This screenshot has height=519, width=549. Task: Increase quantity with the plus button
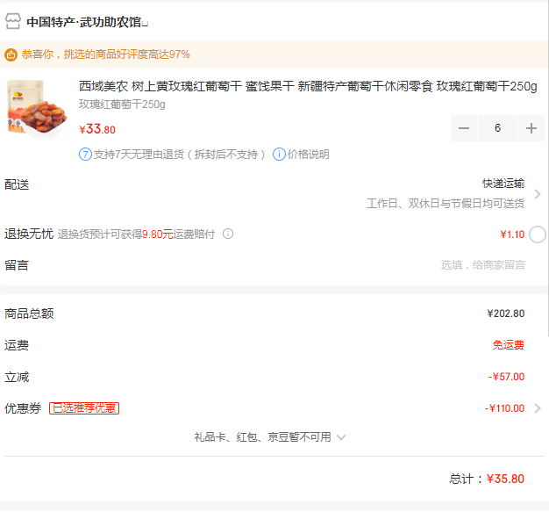(x=531, y=128)
